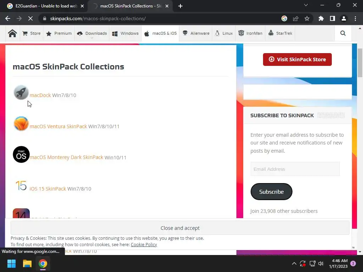Share this page via address bar icon
The height and width of the screenshot is (272, 363).
(x=296, y=18)
